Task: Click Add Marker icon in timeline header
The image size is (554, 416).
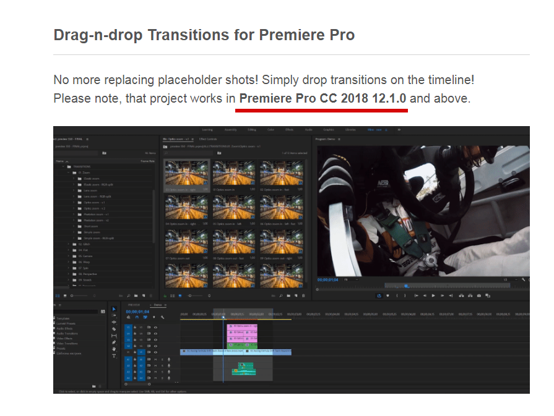Action: coord(154,317)
